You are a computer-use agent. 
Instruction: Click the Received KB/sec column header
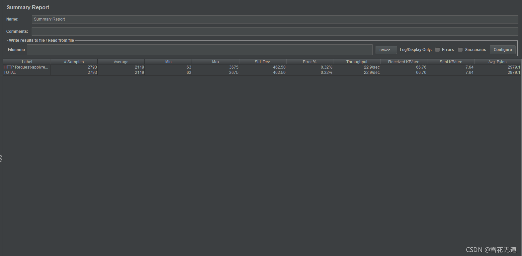[404, 62]
